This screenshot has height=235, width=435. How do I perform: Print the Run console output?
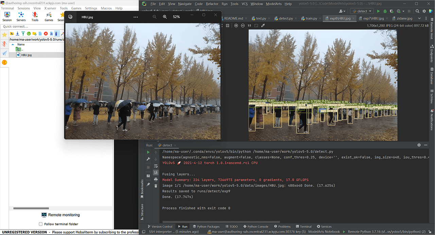(156, 179)
